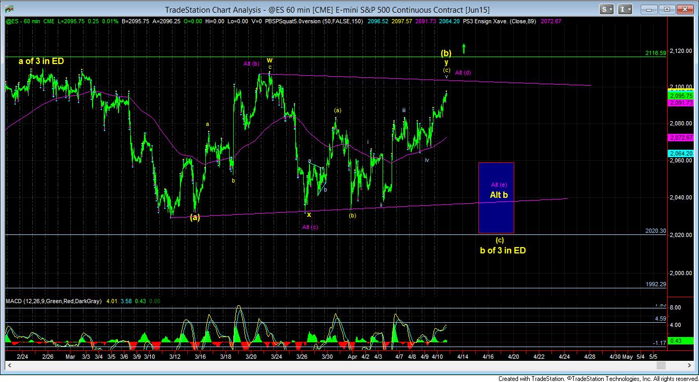Image resolution: width=699 pixels, height=382 pixels.
Task: Select the 'MACD (12,26,9,Green,Red,DarkGray)' label
Action: coord(53,302)
